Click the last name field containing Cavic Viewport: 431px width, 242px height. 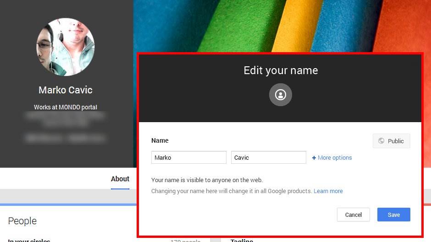(x=268, y=157)
